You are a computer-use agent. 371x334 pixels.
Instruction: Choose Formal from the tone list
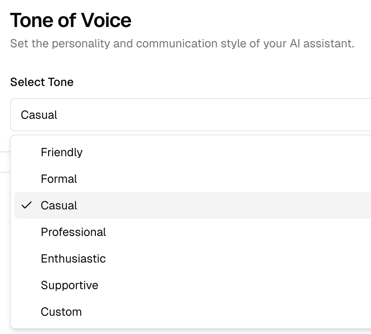[59, 179]
